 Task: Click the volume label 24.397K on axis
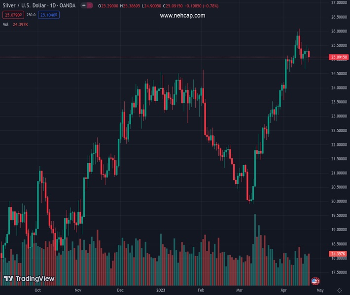click(339, 254)
